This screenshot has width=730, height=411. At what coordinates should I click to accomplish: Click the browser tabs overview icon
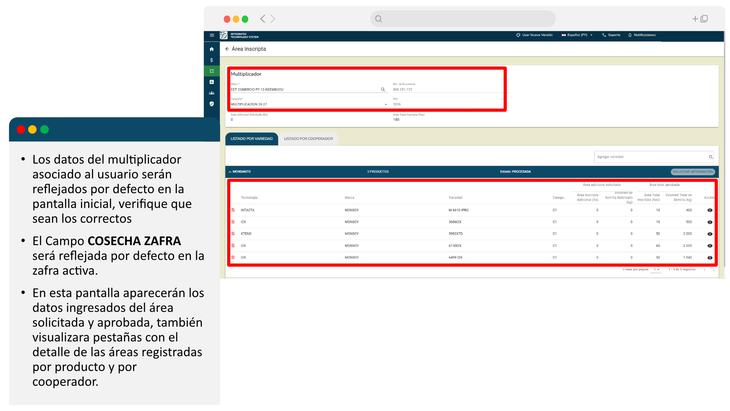point(704,19)
